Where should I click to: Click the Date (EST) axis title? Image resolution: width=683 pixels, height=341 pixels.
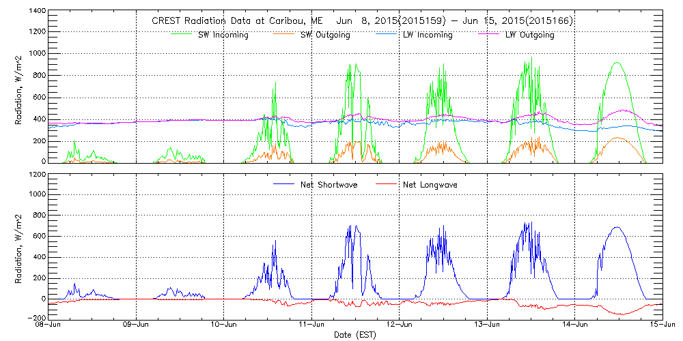coord(355,335)
